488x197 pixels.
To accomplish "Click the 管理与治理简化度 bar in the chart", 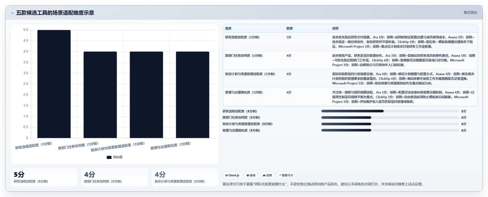I will tap(193, 95).
